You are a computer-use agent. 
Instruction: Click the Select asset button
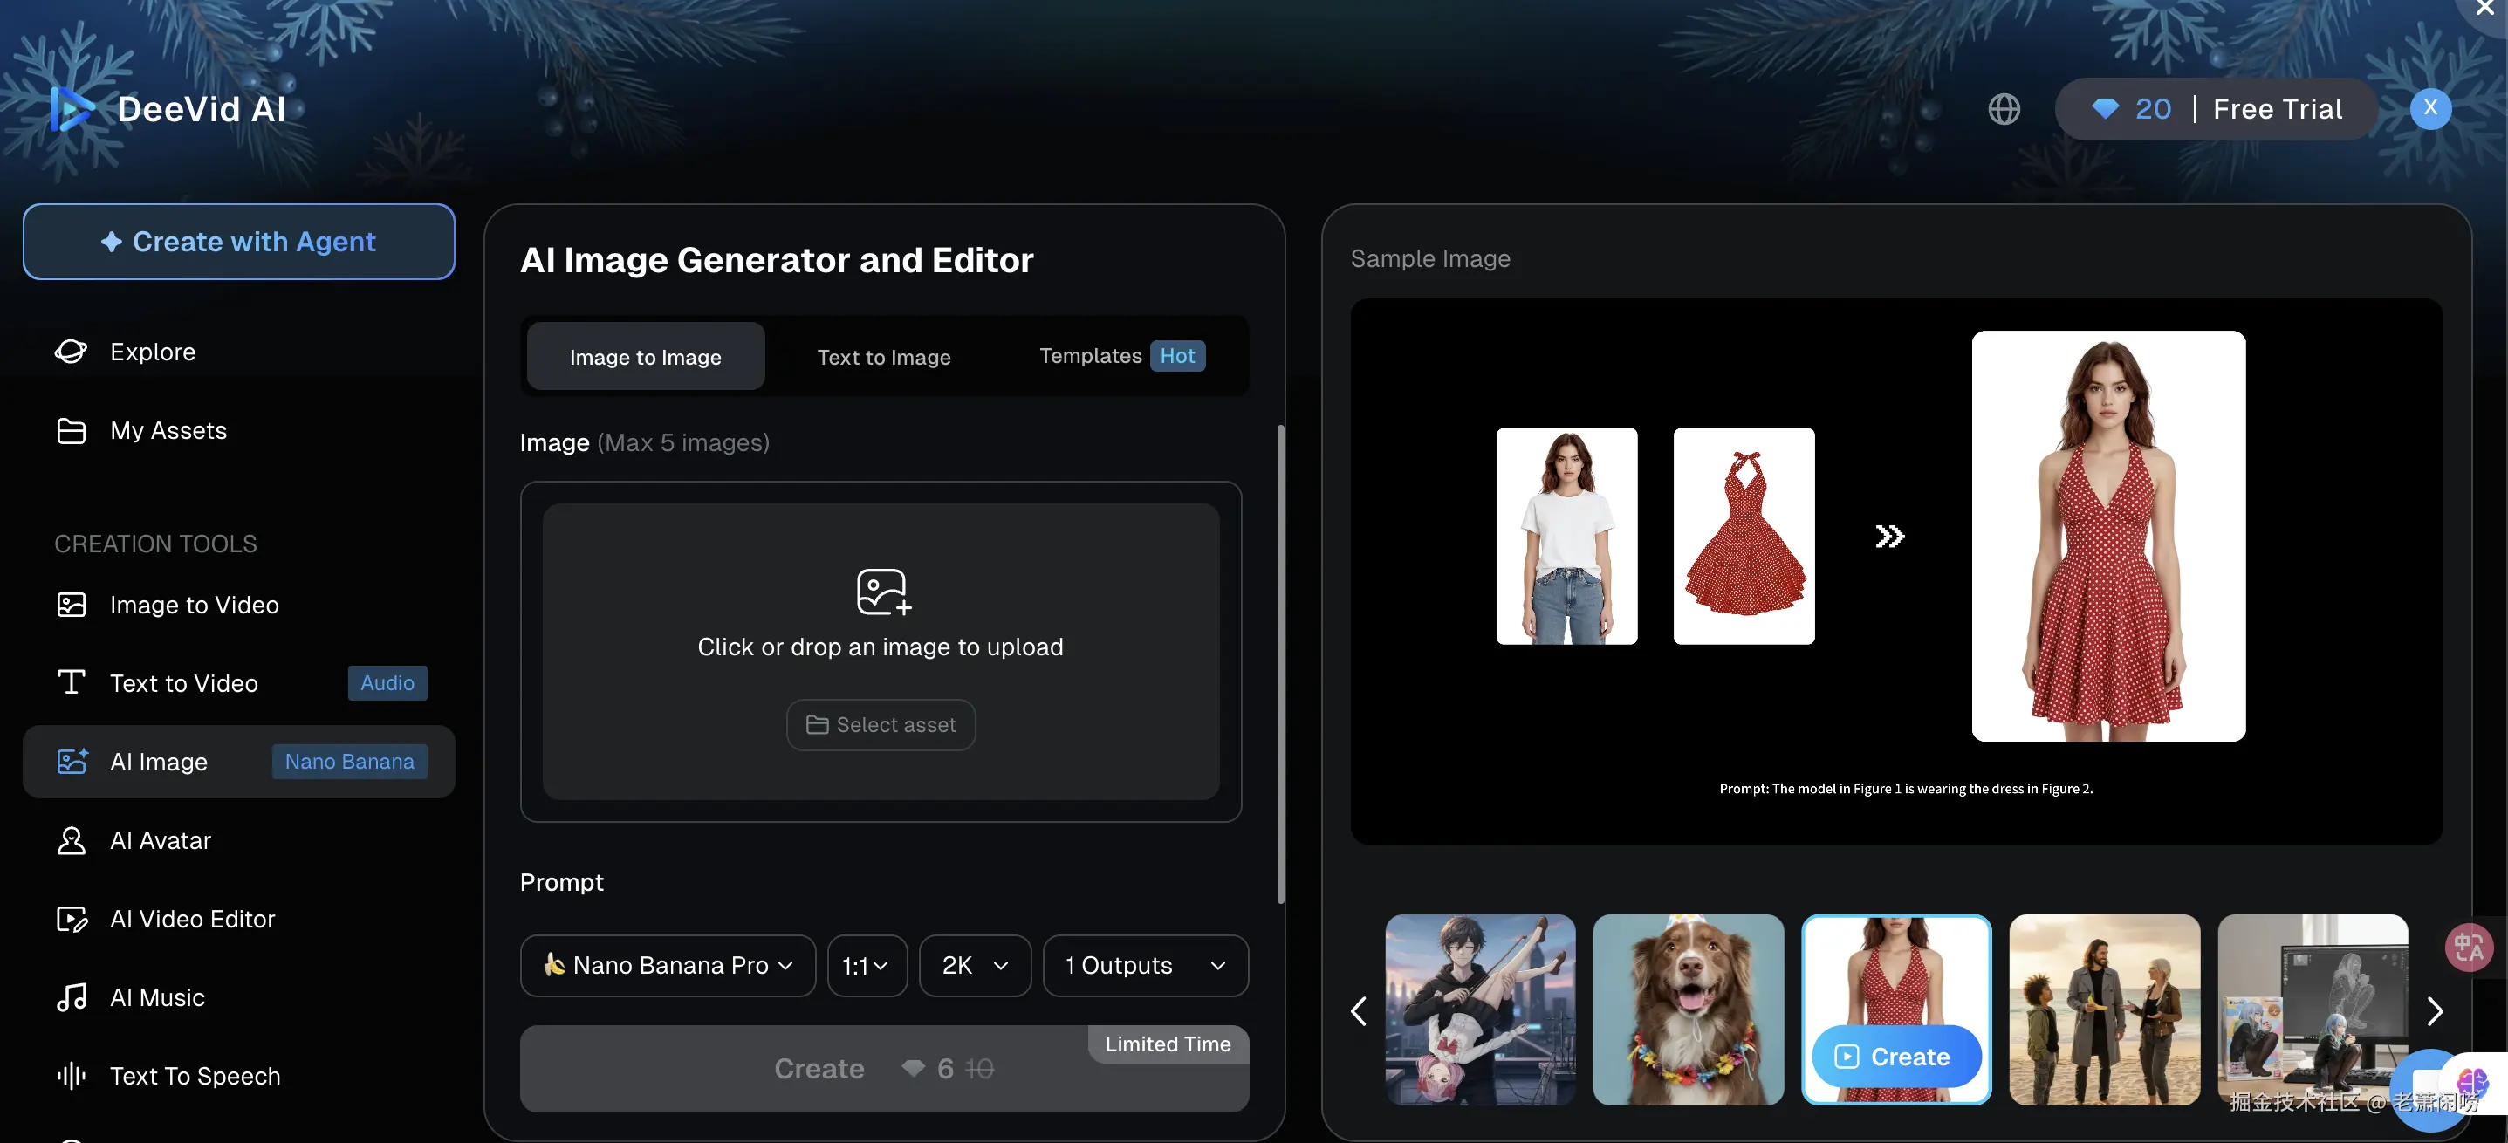point(881,724)
